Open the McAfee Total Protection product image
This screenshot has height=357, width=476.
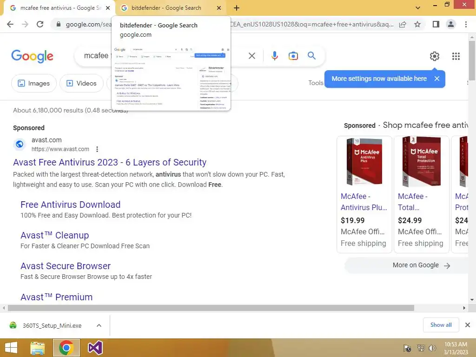[x=421, y=162]
